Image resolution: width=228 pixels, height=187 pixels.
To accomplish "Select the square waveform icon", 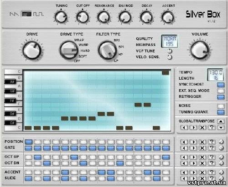I will 38,14.
